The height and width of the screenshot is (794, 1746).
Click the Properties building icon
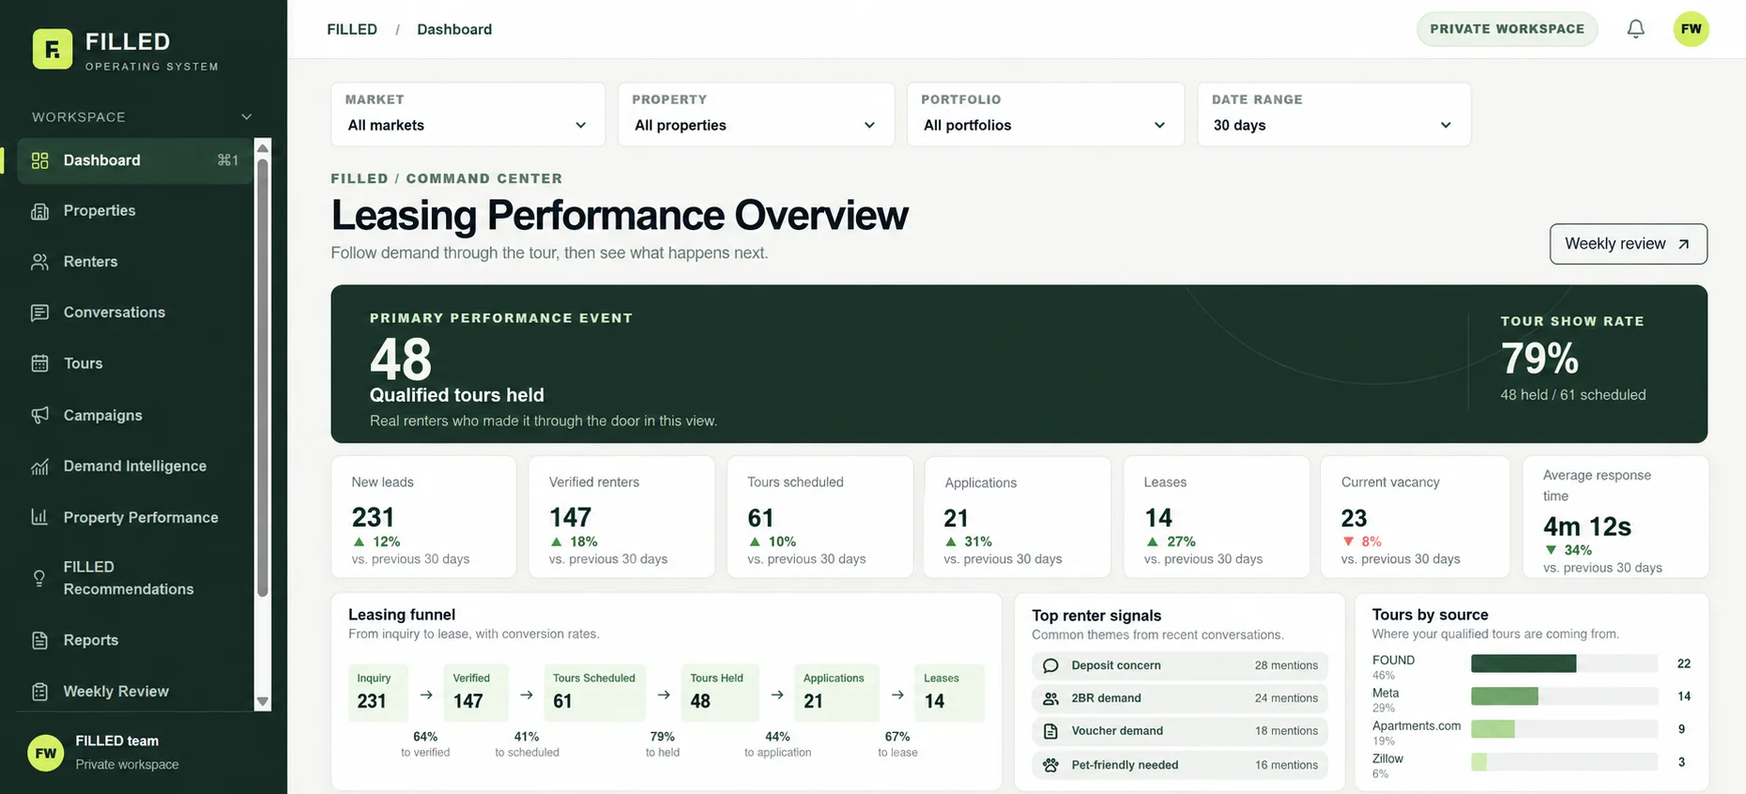[39, 211]
